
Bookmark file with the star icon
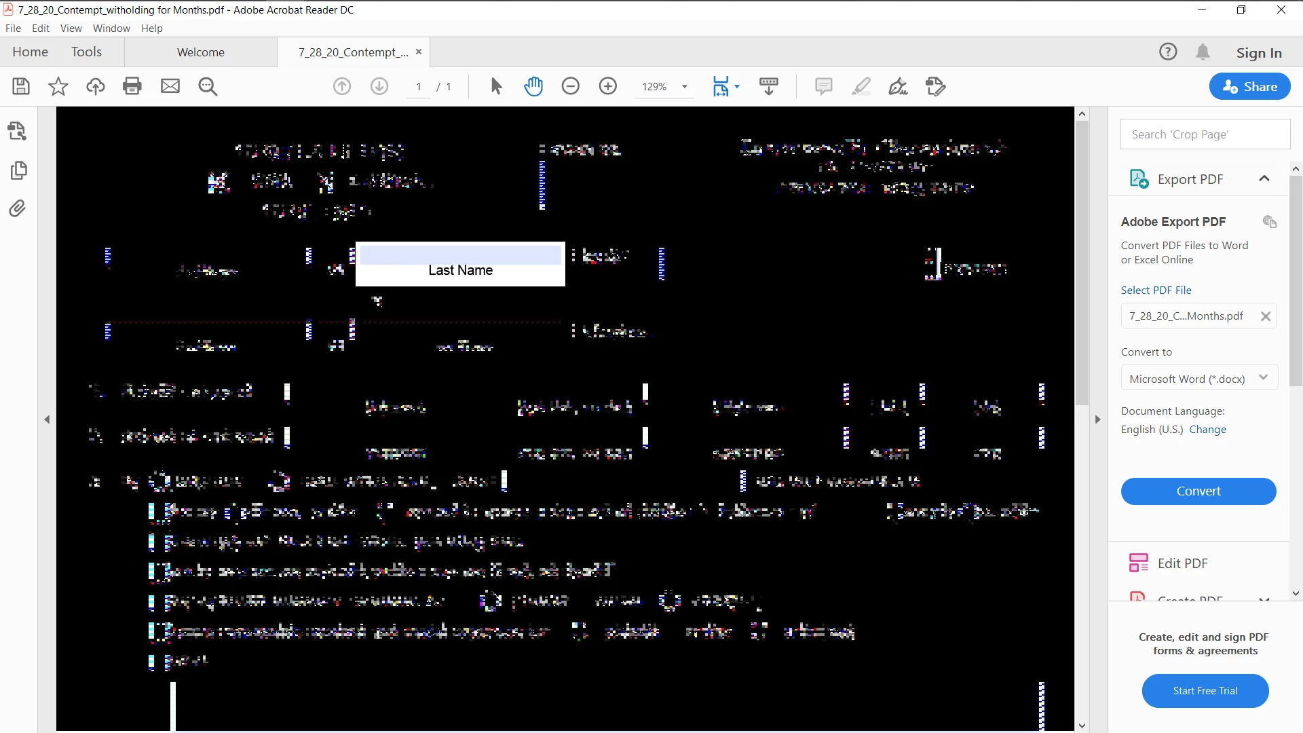click(58, 86)
